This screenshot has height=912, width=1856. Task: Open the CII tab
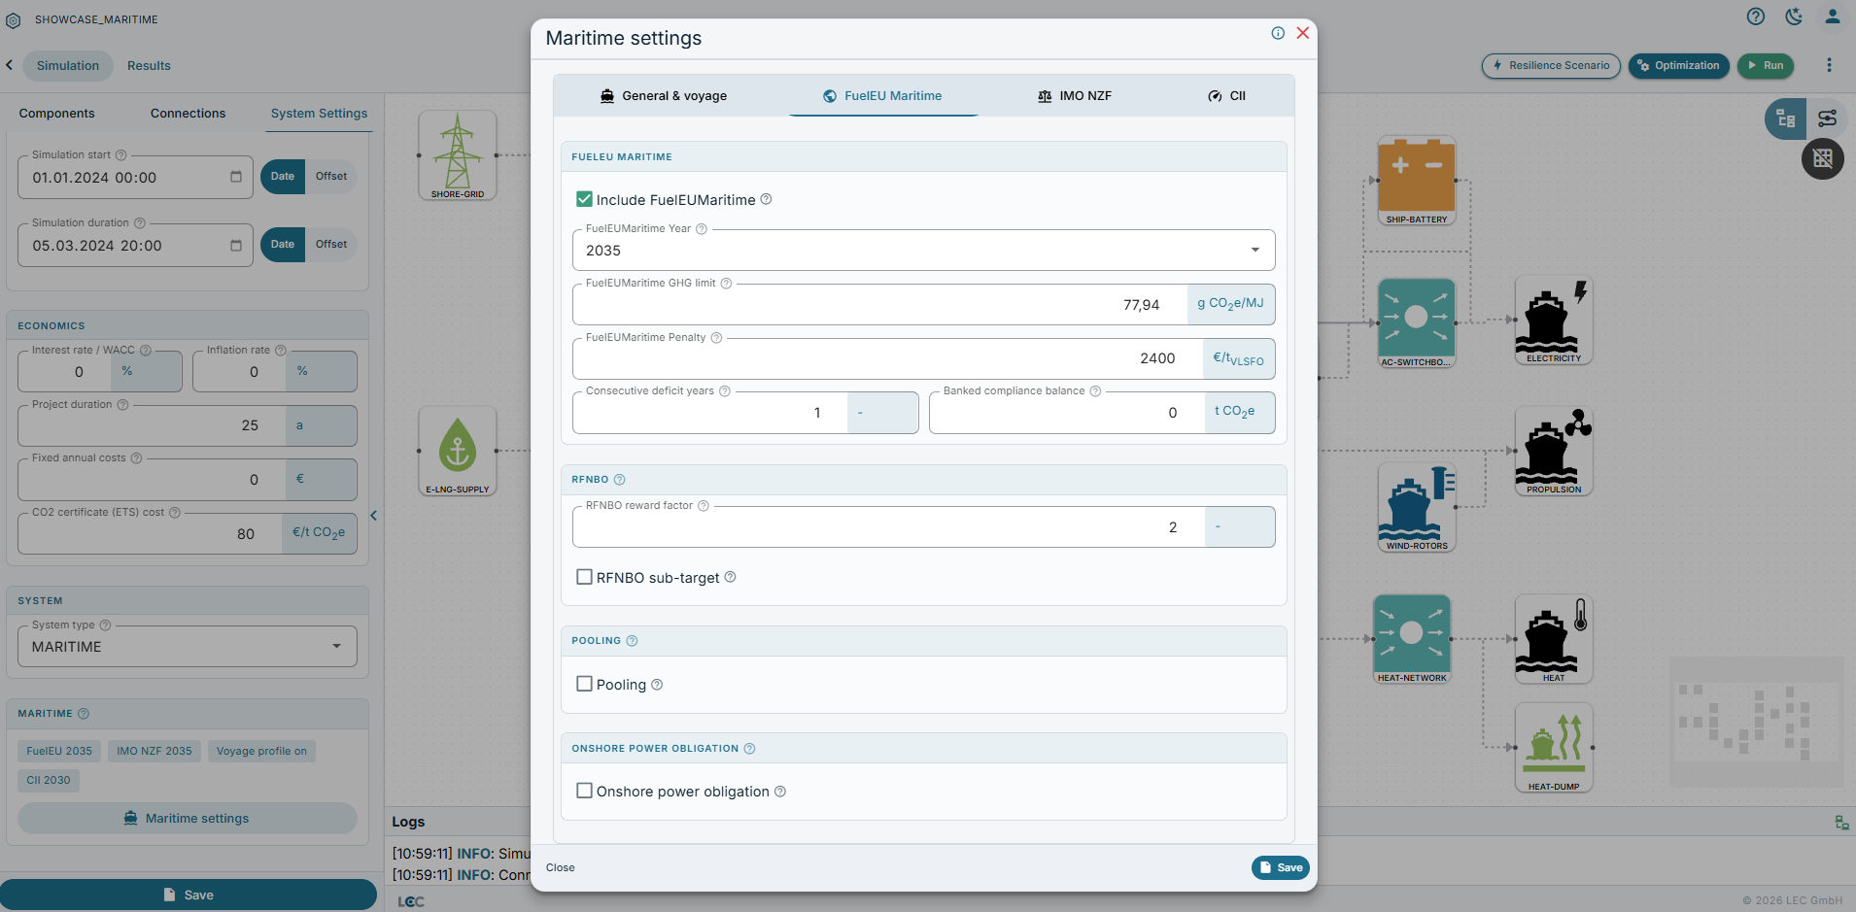point(1226,96)
